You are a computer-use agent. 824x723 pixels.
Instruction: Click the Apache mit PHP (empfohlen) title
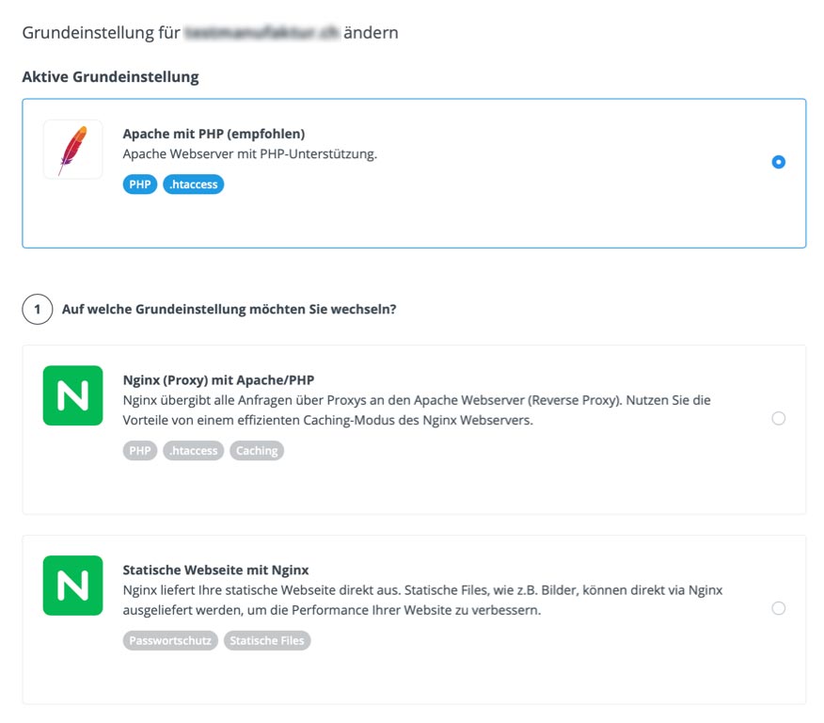point(214,134)
